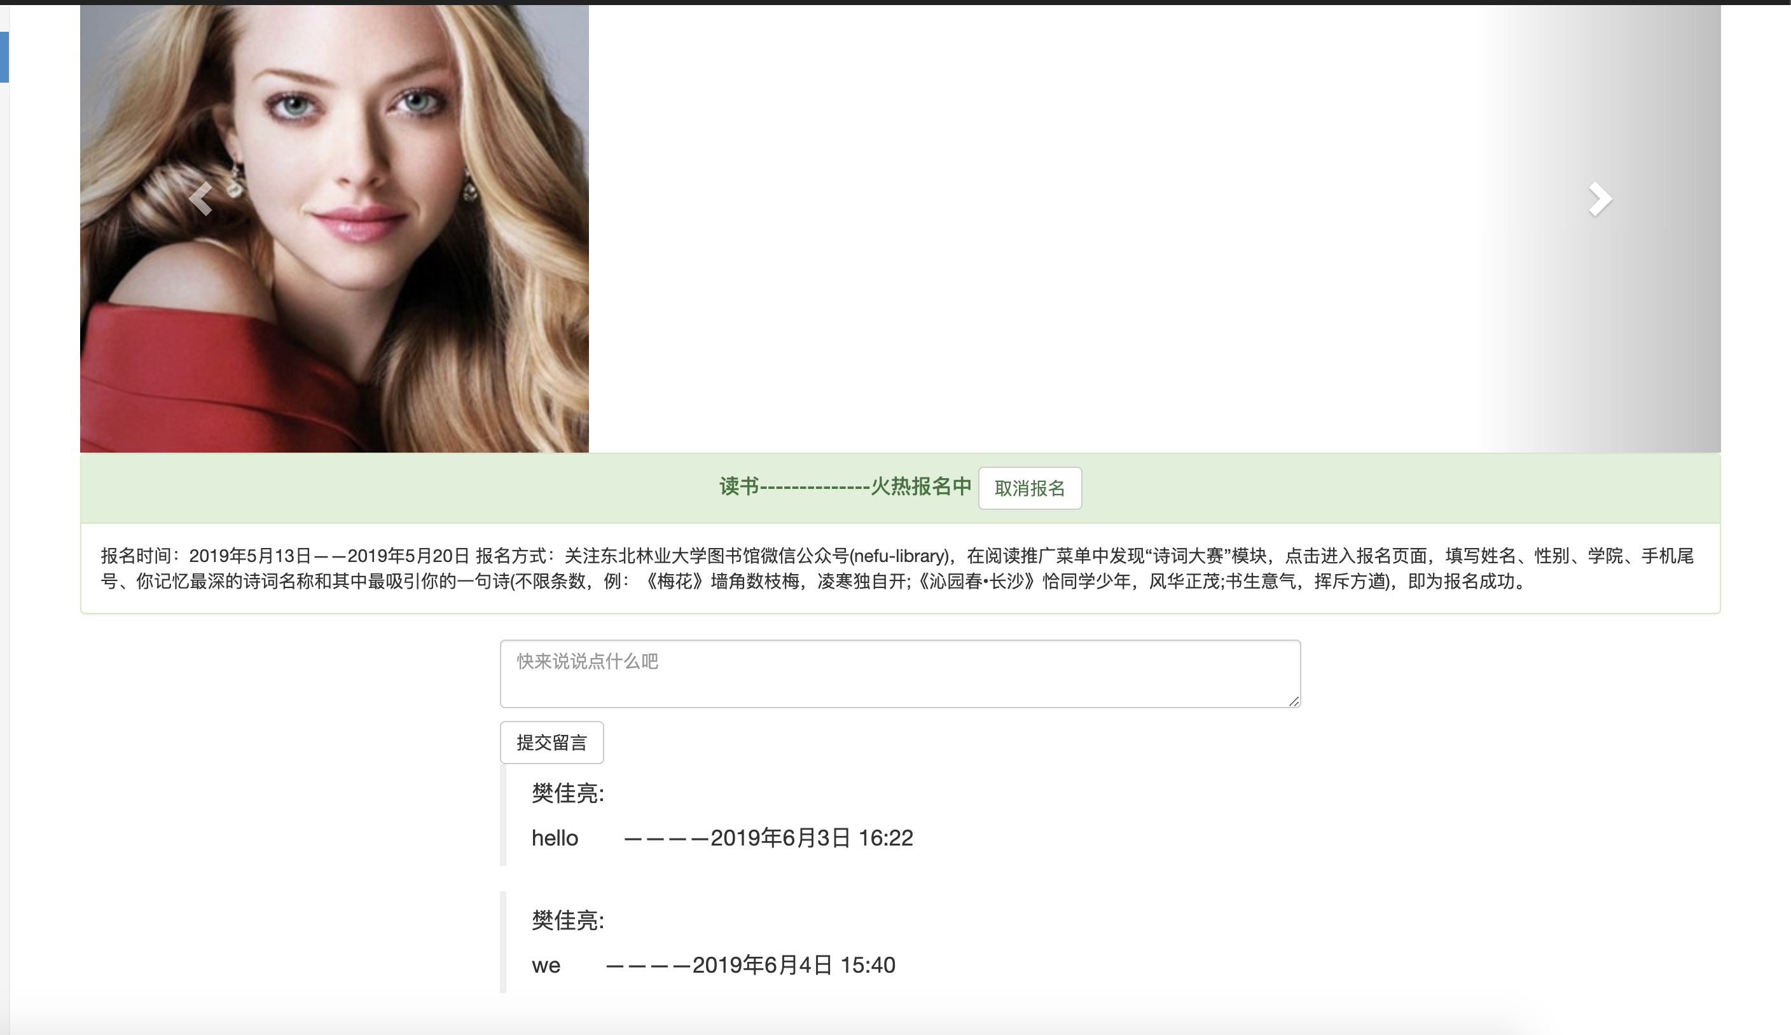Click author 樊佳亮 above the we comment
This screenshot has height=1035, width=1791.
click(x=567, y=920)
